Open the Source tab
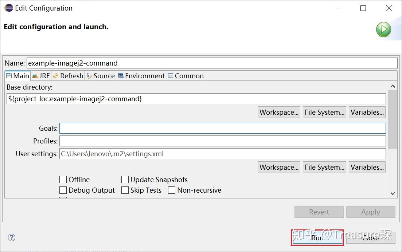 point(101,76)
